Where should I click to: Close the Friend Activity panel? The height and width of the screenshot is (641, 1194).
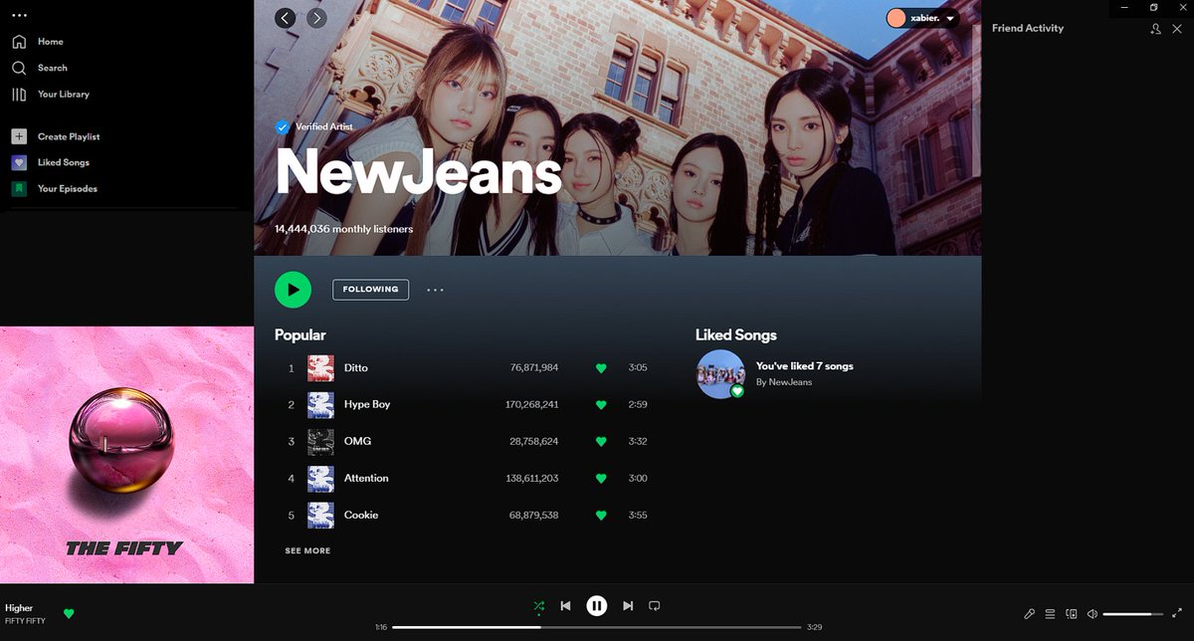coord(1177,29)
